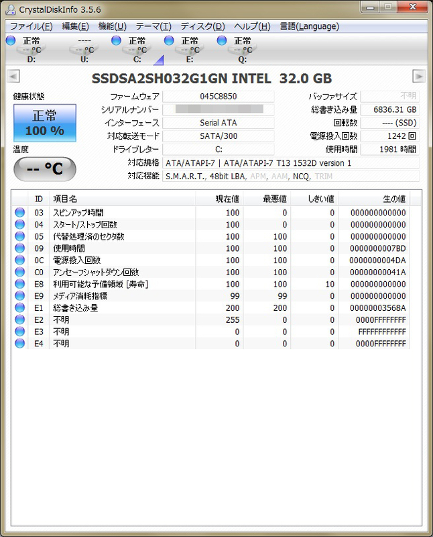This screenshot has width=433, height=537.
Task: Click the 1981 時間 power-on hours field
Action: [x=390, y=149]
